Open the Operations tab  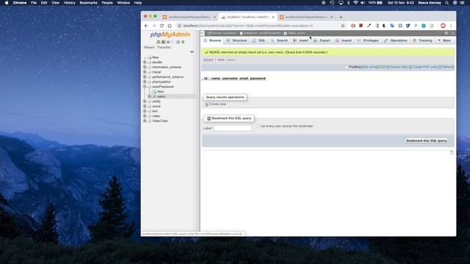click(x=396, y=40)
